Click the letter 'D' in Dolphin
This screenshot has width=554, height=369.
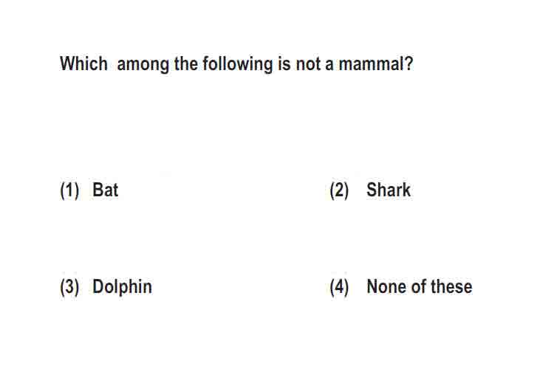(98, 287)
